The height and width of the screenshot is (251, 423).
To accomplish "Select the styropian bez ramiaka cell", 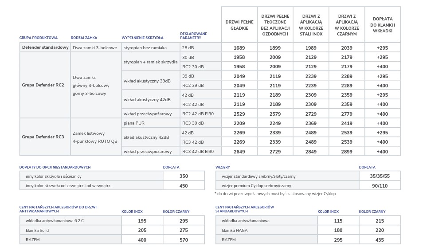I will 150,47.
